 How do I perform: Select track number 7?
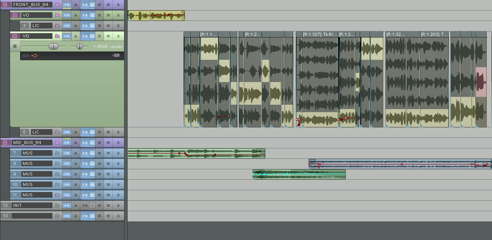[x=15, y=153]
